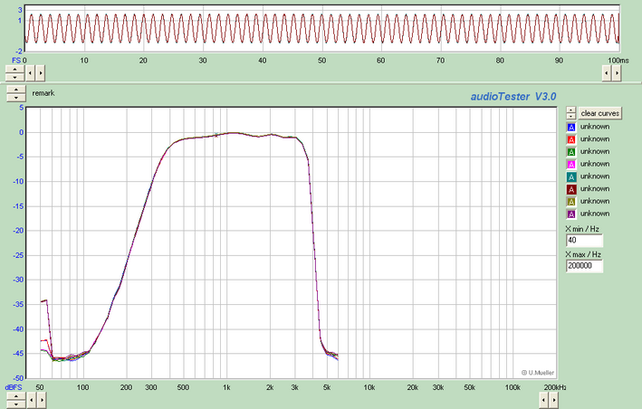Select the purple curve A icon
642x409 pixels.
click(570, 214)
